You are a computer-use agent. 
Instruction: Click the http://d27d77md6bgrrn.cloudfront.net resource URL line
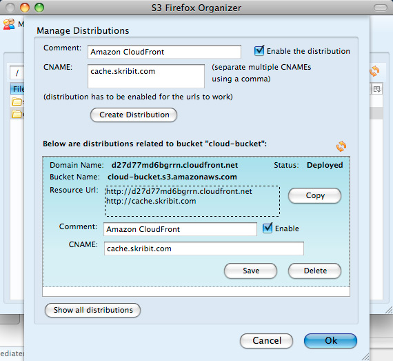tap(179, 191)
